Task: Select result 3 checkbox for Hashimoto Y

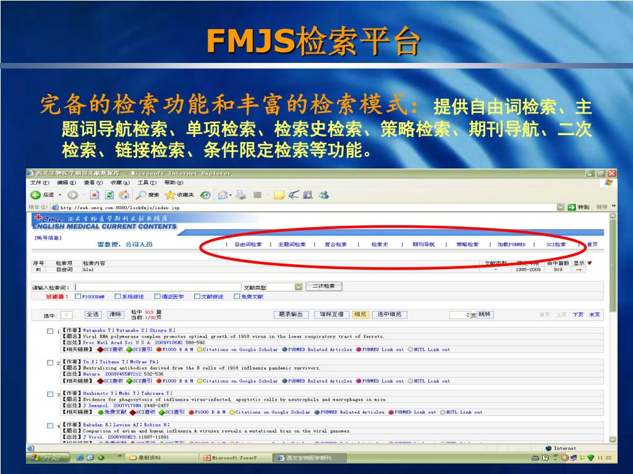Action: (50, 394)
